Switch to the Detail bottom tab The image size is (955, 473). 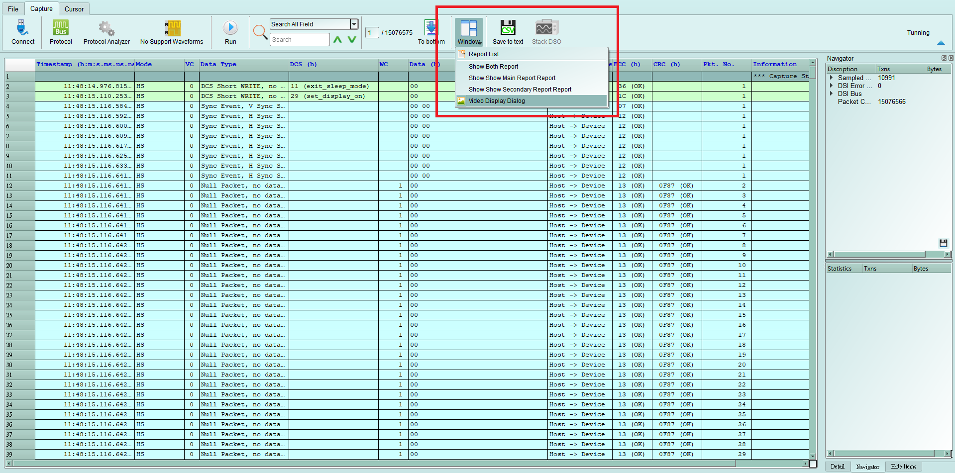coord(838,467)
